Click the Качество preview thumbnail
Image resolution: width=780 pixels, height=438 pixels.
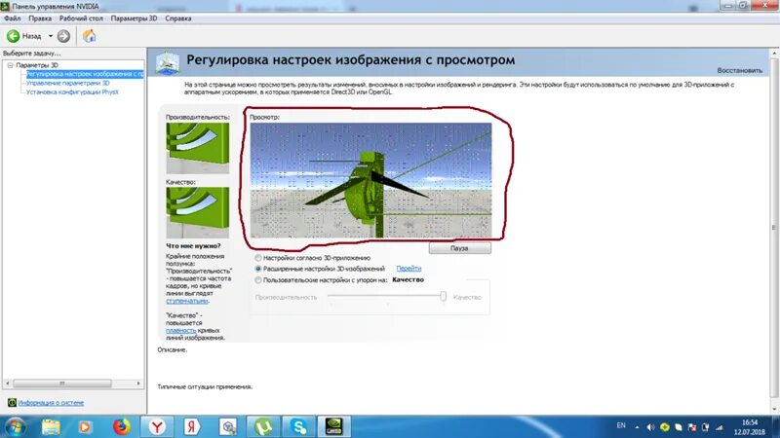[198, 212]
